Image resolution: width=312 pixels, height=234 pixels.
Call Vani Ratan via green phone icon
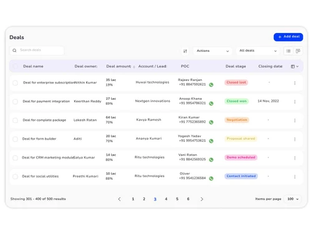211,160
